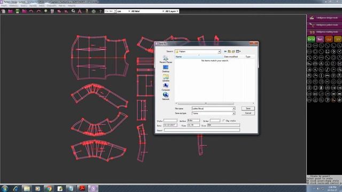Select the X cross tool in palette
The height and width of the screenshot is (192, 342).
315,58
